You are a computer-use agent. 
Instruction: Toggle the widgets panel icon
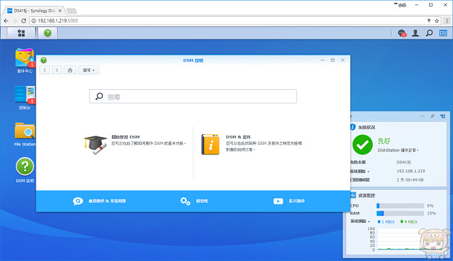pyautogui.click(x=443, y=33)
